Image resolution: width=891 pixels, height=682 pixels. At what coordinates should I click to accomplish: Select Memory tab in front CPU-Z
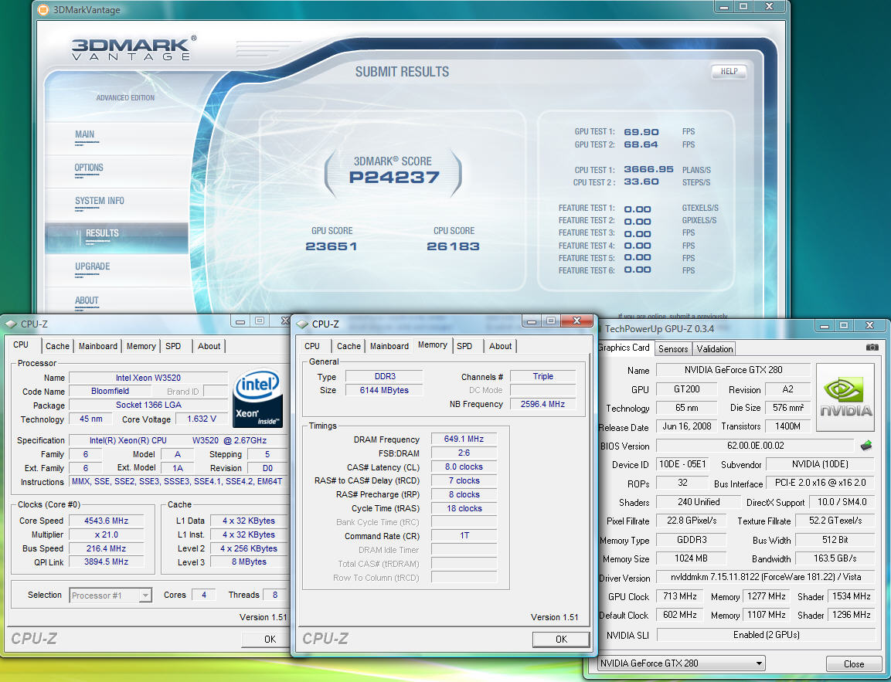coord(433,344)
